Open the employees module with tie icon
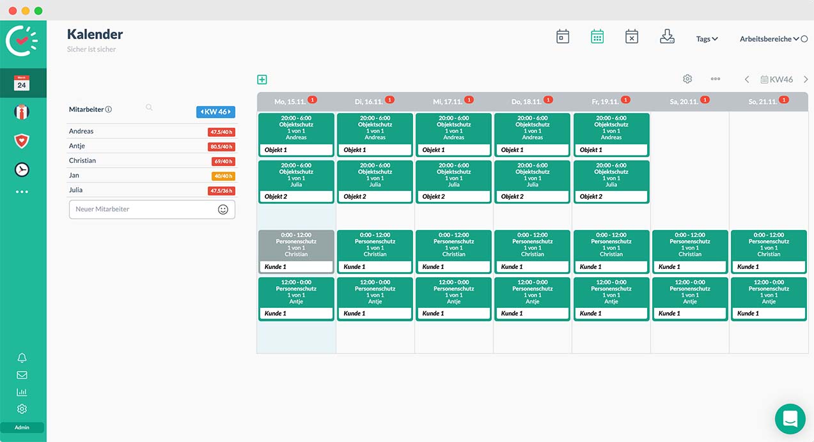 point(22,112)
